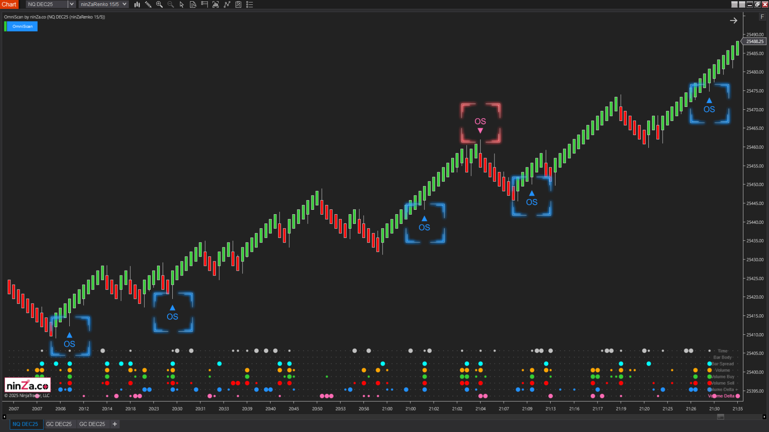Select the cursor pointer tool

(182, 4)
